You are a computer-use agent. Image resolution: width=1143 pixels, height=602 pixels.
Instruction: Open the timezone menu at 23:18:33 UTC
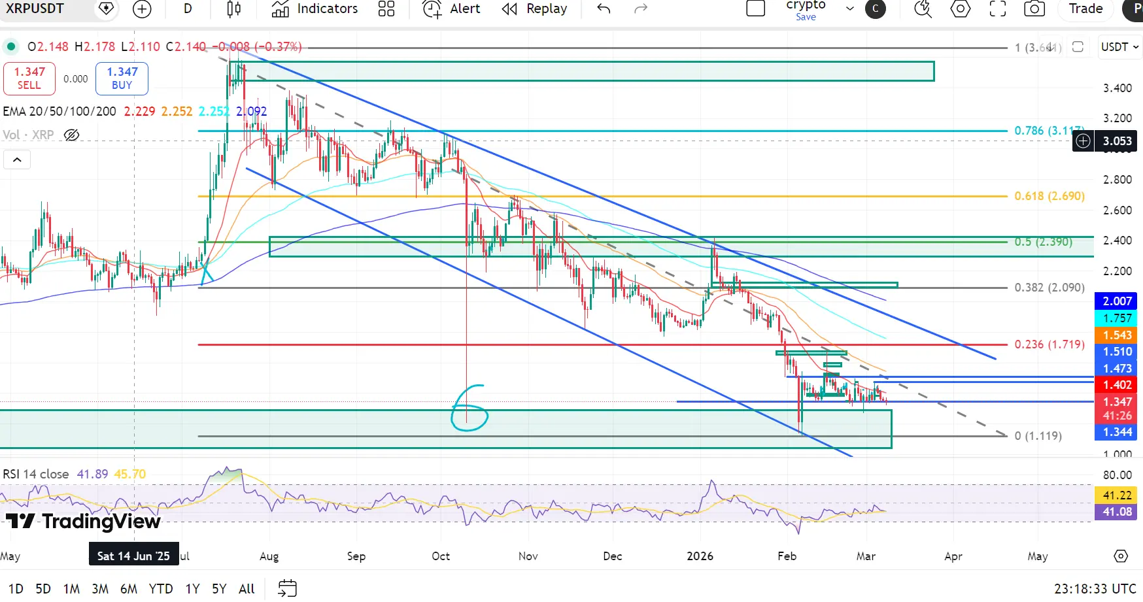pos(1095,589)
